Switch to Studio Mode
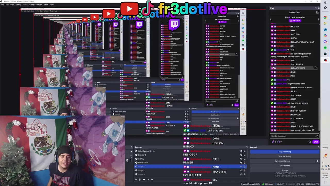The height and width of the screenshot is (186, 330). [285, 166]
